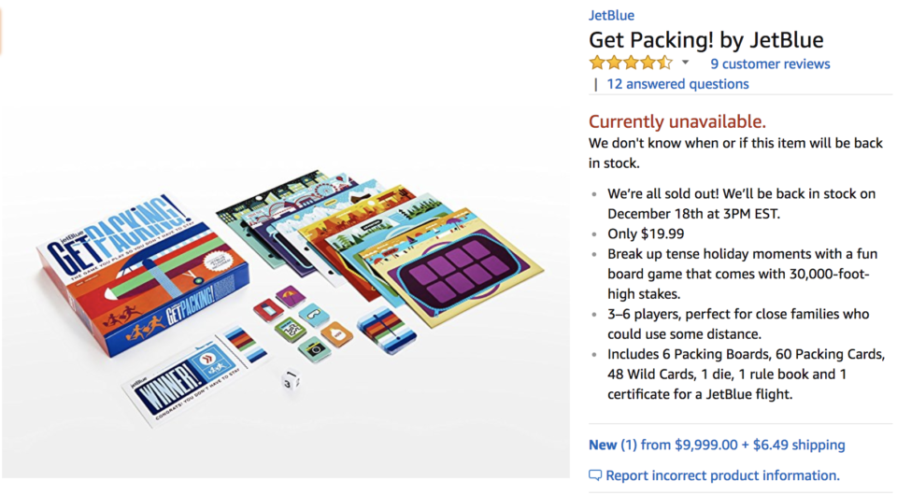This screenshot has height=495, width=897.
Task: View the 12 answered questions
Action: coord(677,84)
